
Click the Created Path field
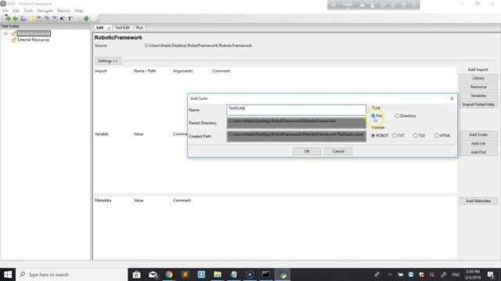296,137
